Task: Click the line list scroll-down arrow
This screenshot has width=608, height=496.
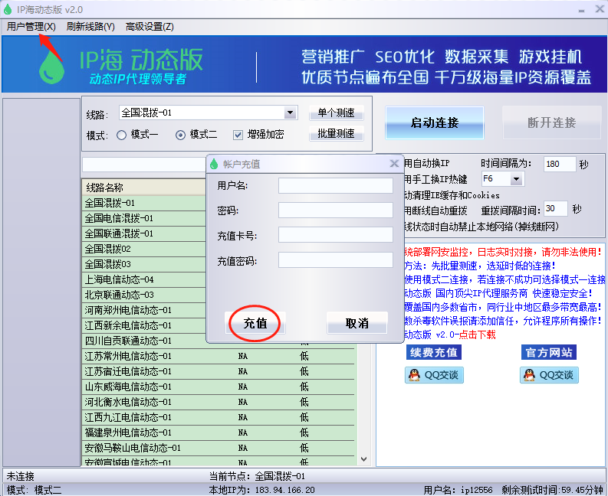Action: click(363, 459)
